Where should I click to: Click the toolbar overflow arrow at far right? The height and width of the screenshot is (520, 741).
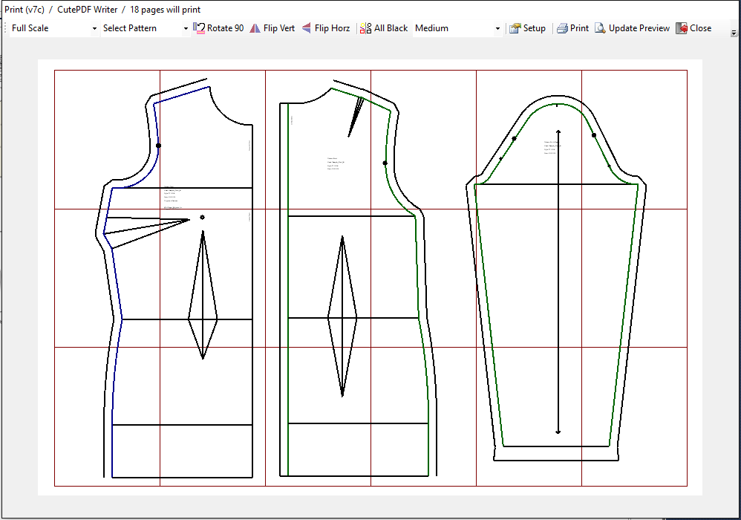pos(734,33)
